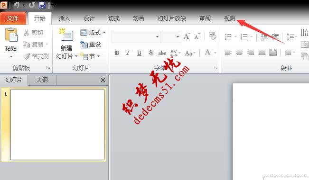Switch to the 开始 ribbon tab
The width and height of the screenshot is (309, 180).
[40, 18]
